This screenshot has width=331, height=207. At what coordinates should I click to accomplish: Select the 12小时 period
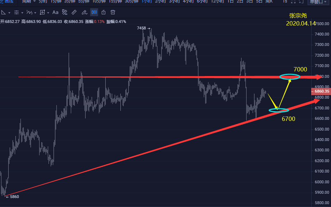point(217,1)
